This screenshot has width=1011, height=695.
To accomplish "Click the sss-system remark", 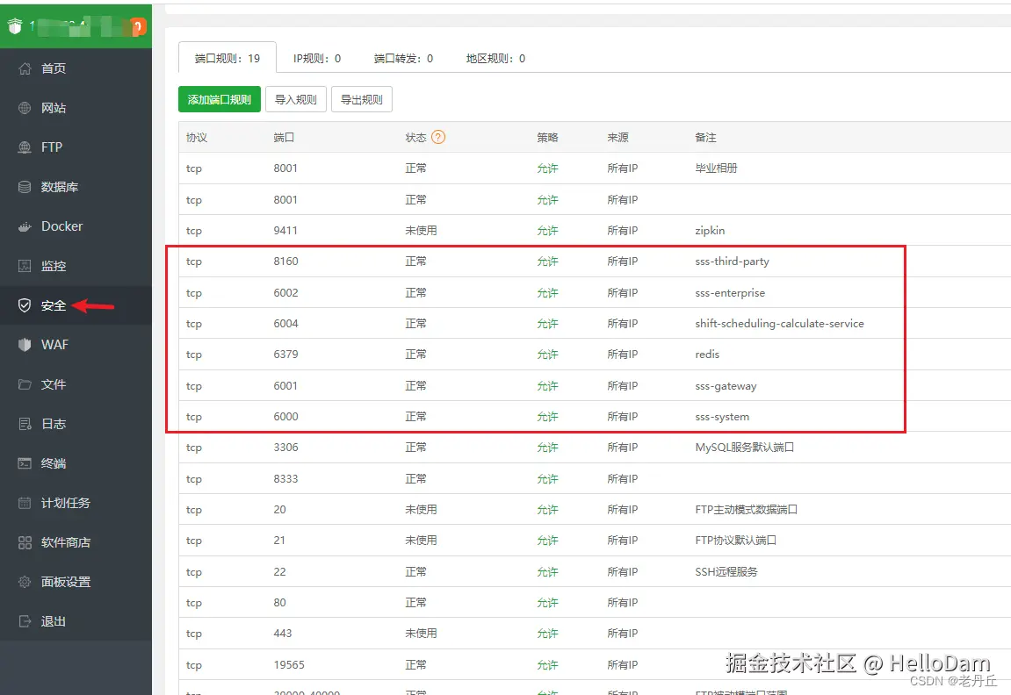I will coord(722,417).
